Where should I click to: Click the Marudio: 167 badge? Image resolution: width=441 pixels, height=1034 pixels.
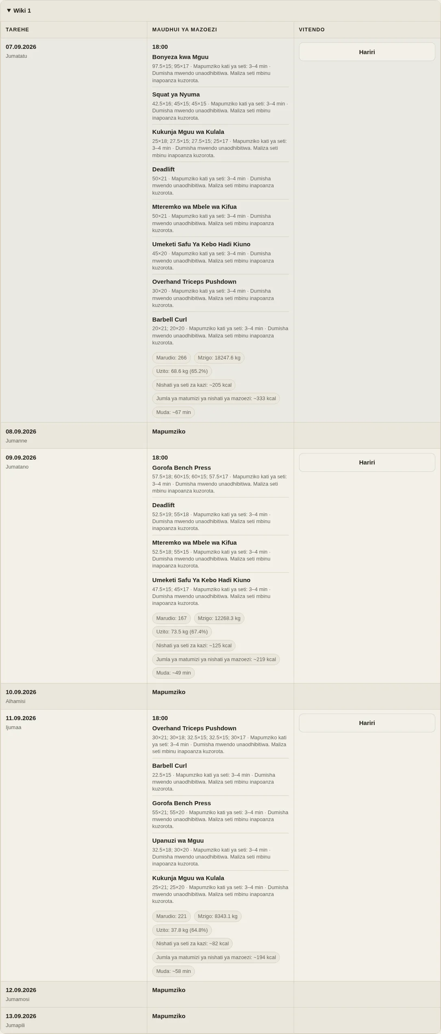171,618
